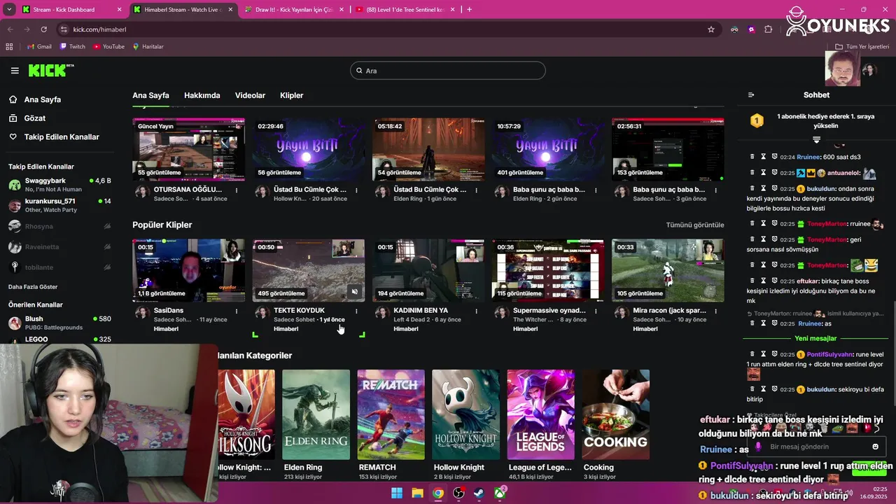Viewport: 896px width, 504px height.
Task: Open Windows Start menu
Action: click(397, 493)
